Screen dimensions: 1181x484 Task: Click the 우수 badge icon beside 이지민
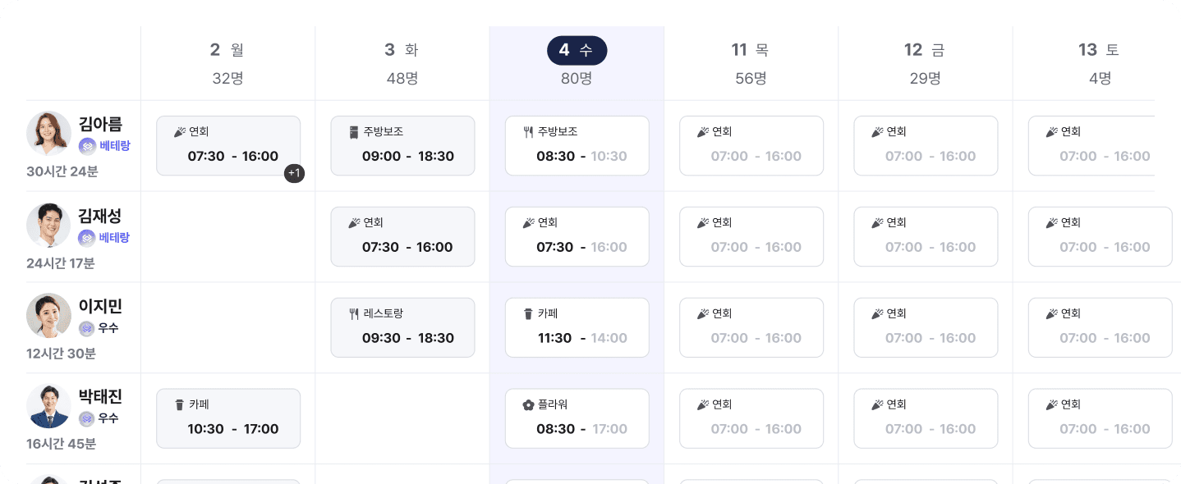[87, 328]
